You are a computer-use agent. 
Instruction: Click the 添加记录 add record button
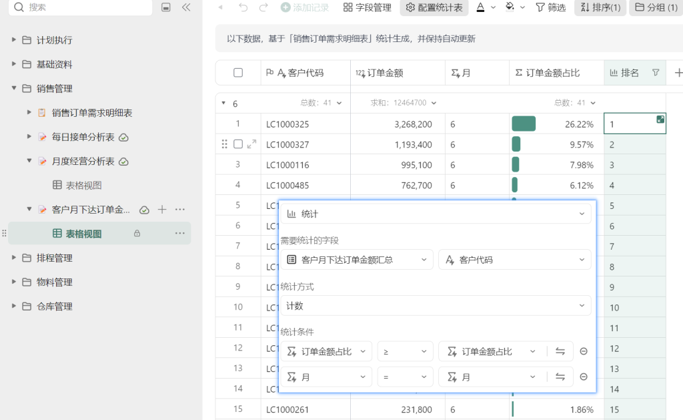point(305,7)
